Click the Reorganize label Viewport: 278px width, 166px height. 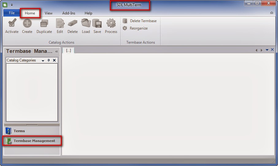[x=139, y=28]
